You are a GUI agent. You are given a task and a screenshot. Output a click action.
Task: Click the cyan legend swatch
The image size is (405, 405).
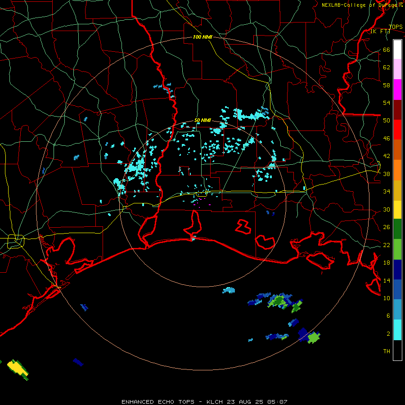[x=397, y=330]
